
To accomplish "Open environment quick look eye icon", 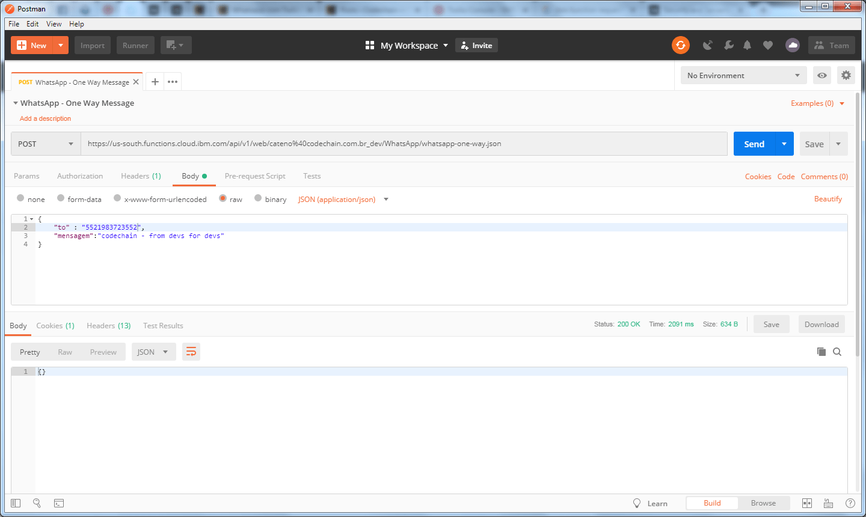I will (x=822, y=75).
